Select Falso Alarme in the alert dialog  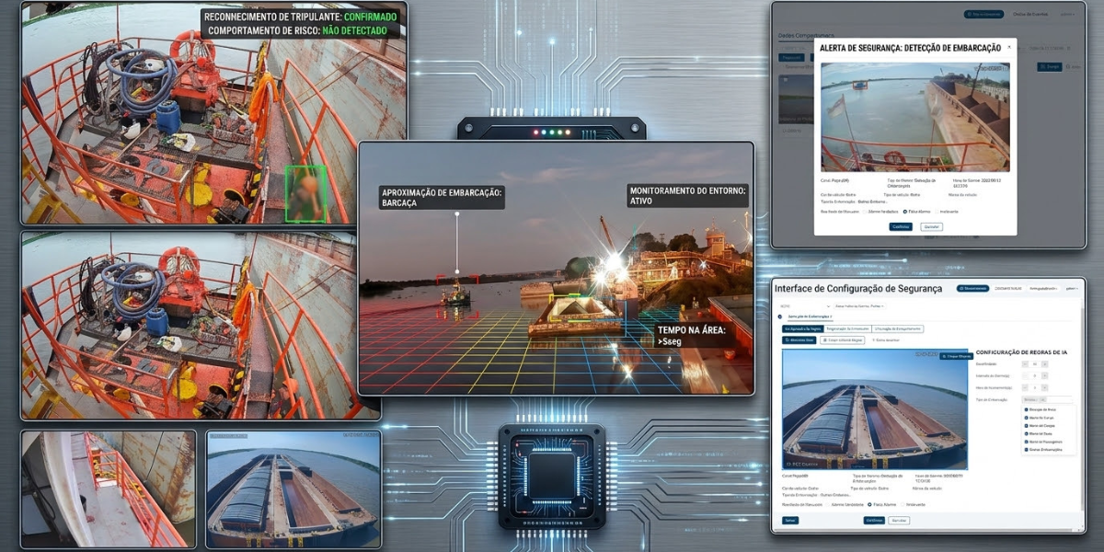click(x=905, y=211)
